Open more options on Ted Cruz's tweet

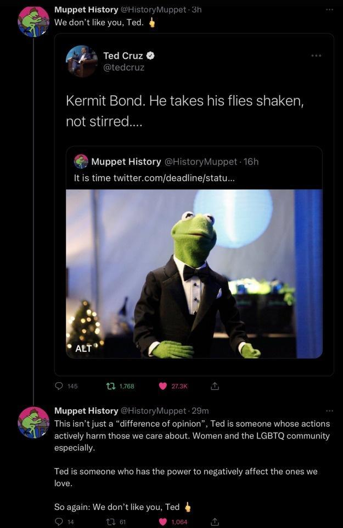[x=317, y=55]
